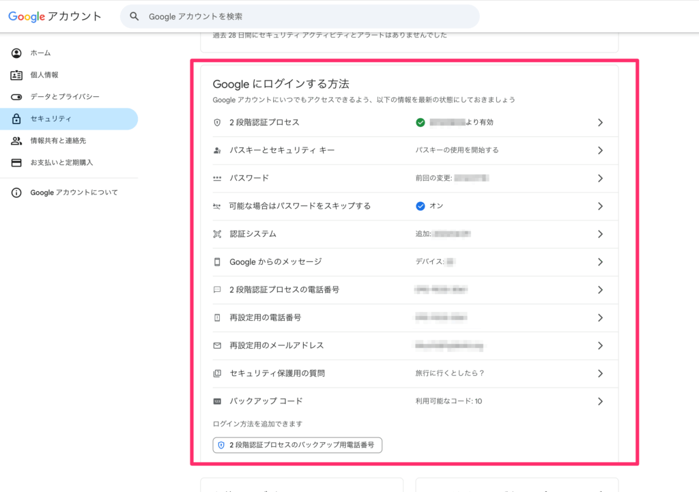Click the search magnifier icon
This screenshot has height=492, width=699.
(134, 16)
